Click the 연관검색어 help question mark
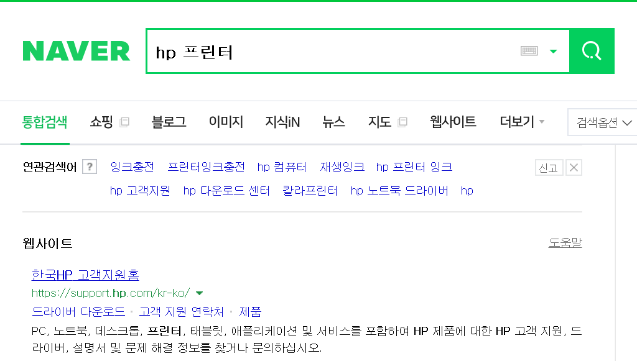Image resolution: width=637 pixels, height=361 pixels. point(90,167)
